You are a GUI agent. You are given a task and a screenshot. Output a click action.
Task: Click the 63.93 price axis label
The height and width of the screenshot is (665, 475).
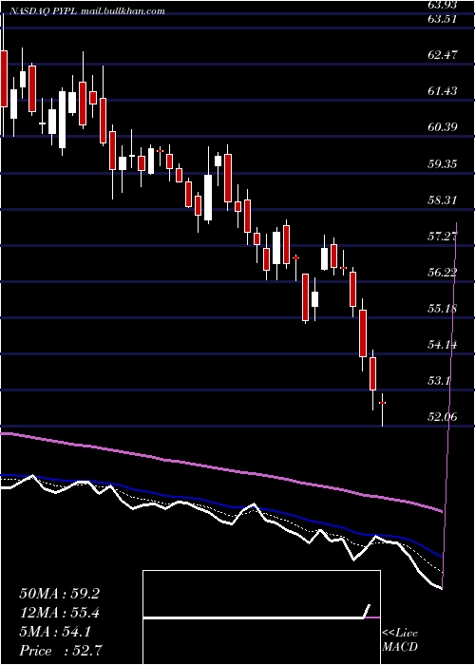tap(443, 5)
